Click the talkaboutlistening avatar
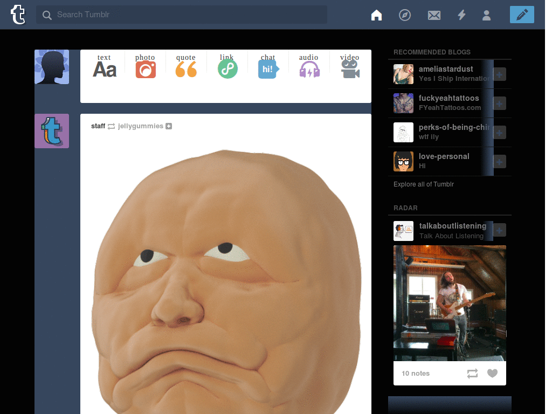Screen dimensions: 552x414 click(403, 231)
